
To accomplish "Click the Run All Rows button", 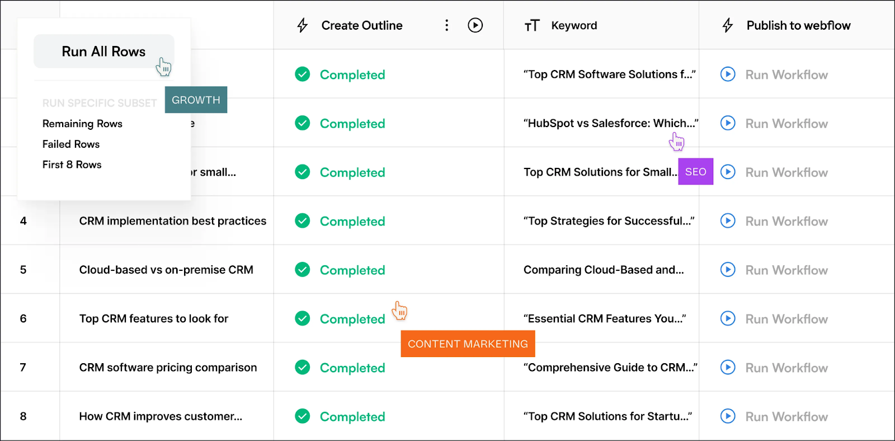I will pyautogui.click(x=103, y=51).
